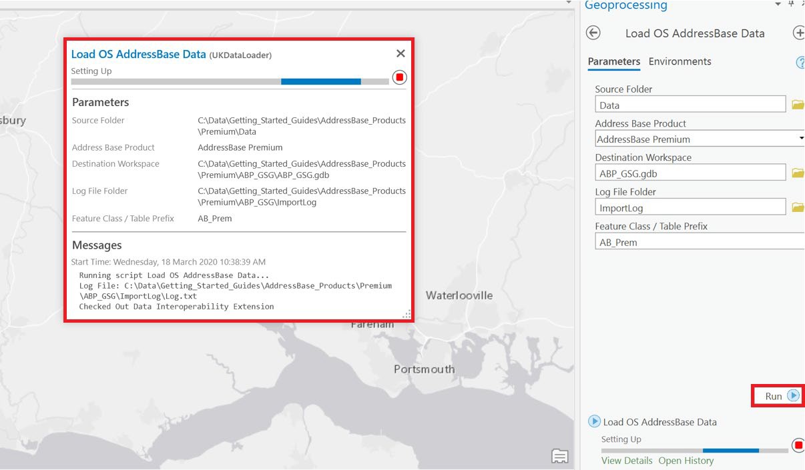Screen dimensions: 805x470
Task: Select the Parameters tab
Action: click(x=613, y=61)
